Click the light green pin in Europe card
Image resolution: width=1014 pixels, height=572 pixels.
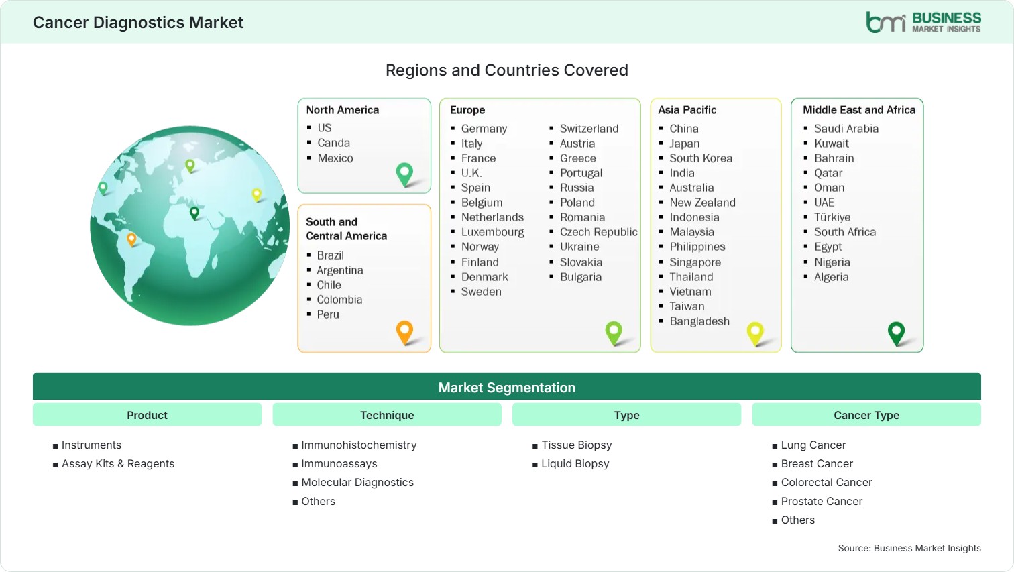point(614,333)
